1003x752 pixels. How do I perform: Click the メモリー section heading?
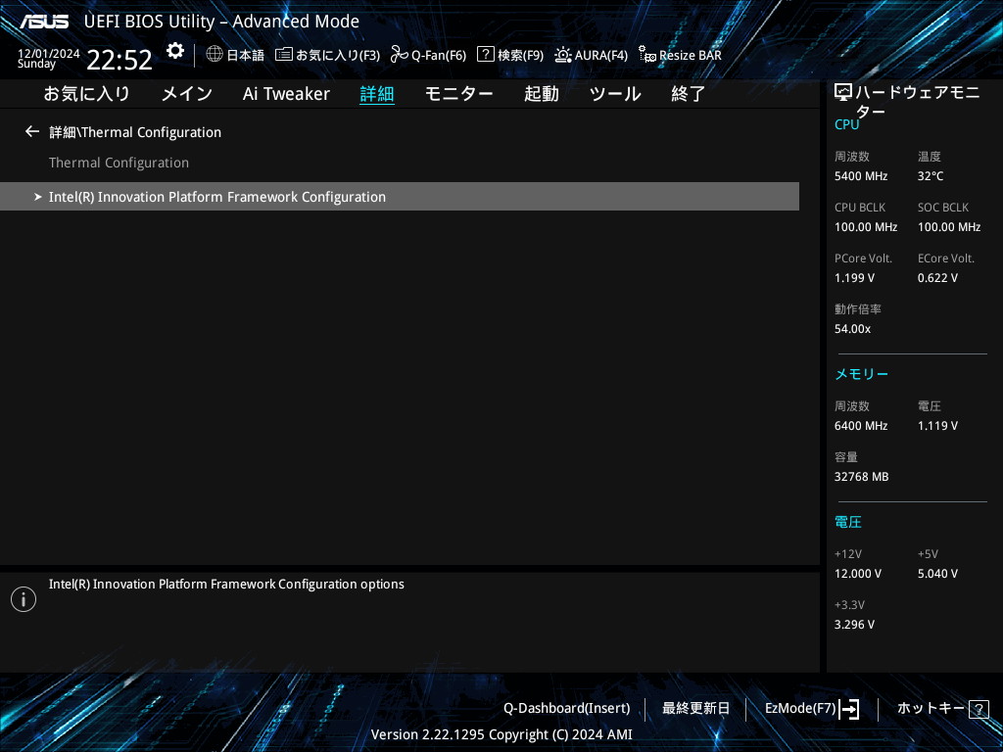861,374
